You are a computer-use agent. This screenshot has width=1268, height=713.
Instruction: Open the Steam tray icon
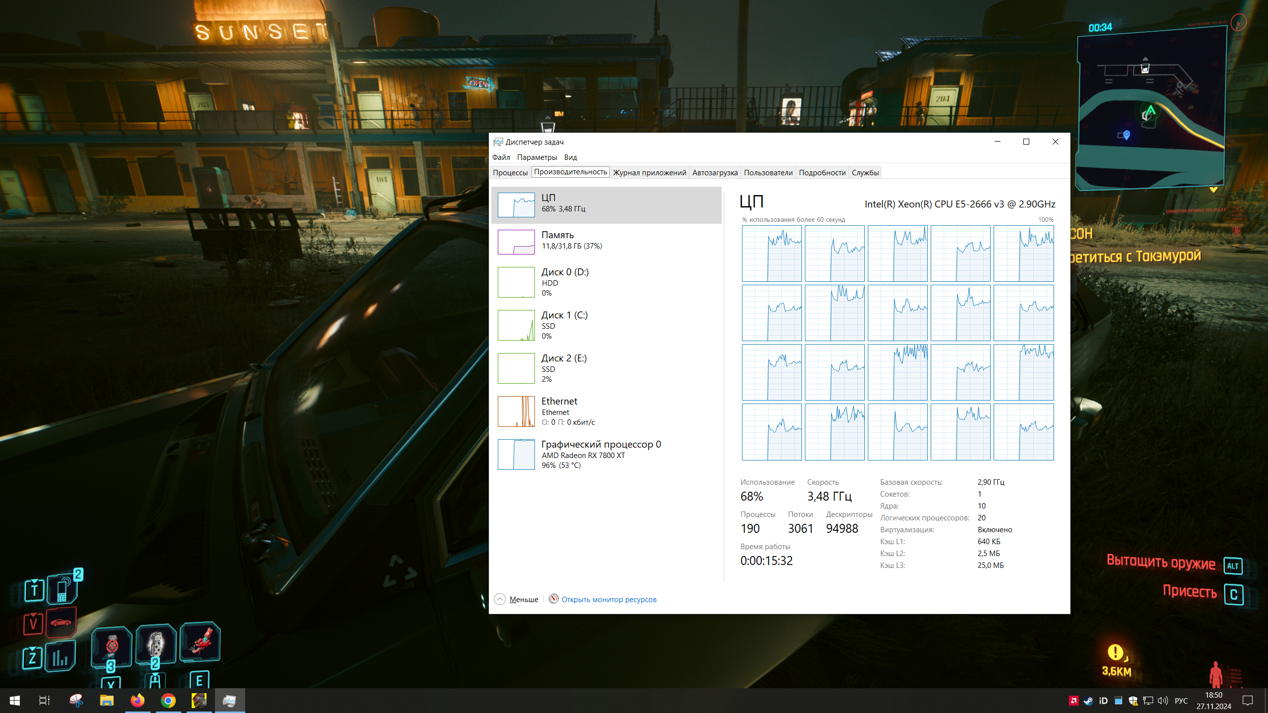pyautogui.click(x=1088, y=701)
